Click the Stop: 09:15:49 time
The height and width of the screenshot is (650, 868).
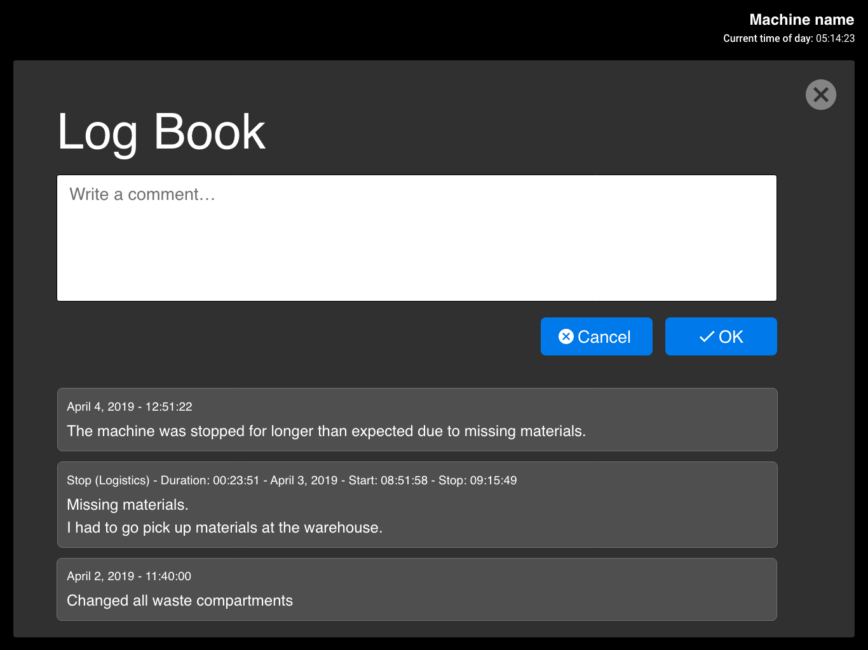tap(477, 481)
